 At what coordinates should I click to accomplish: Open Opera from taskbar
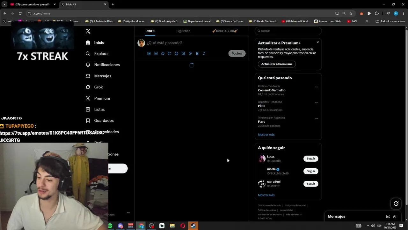point(183,226)
